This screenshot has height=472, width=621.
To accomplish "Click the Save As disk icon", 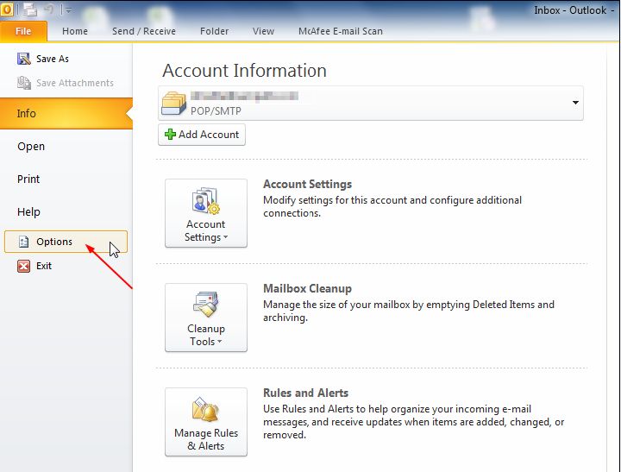I will 24,59.
